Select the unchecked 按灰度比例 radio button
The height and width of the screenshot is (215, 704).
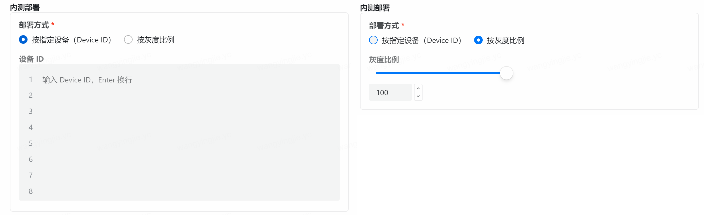tap(128, 40)
